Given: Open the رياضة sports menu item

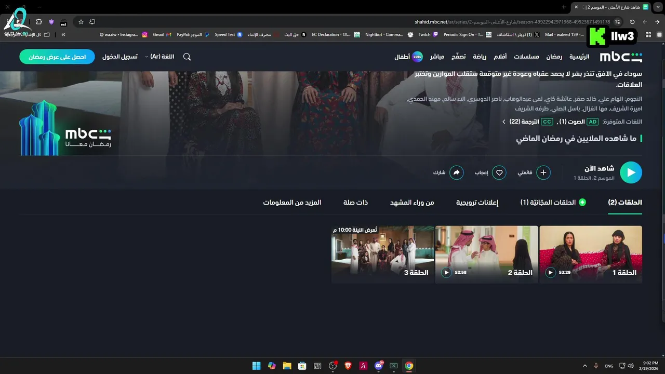Looking at the screenshot, I should click(x=480, y=57).
